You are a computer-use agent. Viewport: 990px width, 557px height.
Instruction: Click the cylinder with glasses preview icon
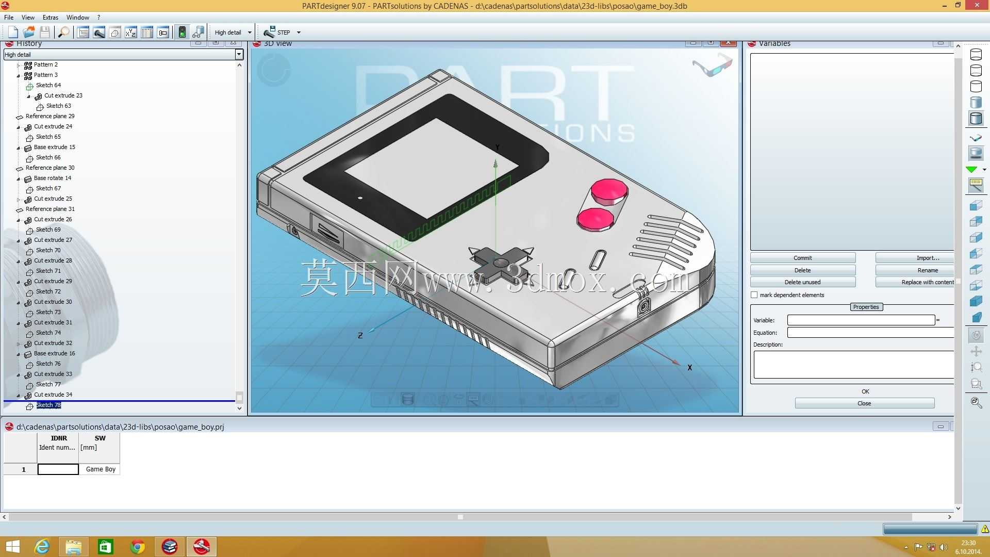point(198,32)
